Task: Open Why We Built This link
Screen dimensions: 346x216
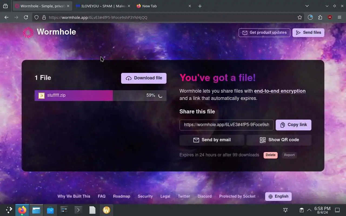Action: coord(74,196)
